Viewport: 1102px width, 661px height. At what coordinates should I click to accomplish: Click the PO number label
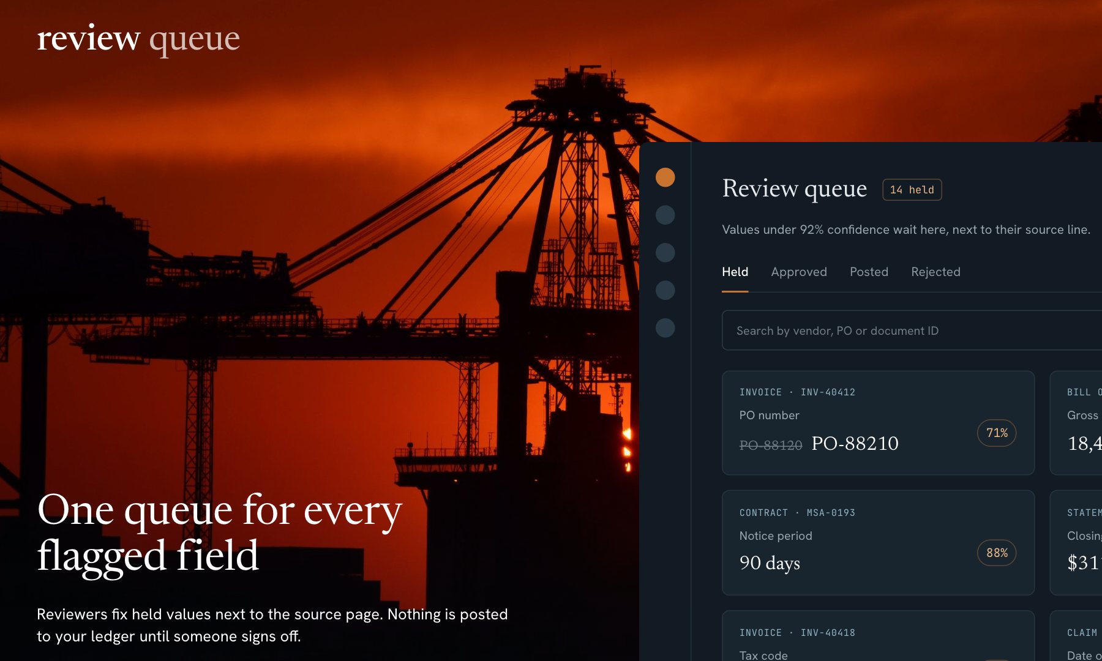[x=769, y=415]
